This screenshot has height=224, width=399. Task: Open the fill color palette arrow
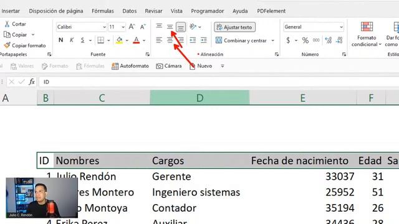[127, 40]
